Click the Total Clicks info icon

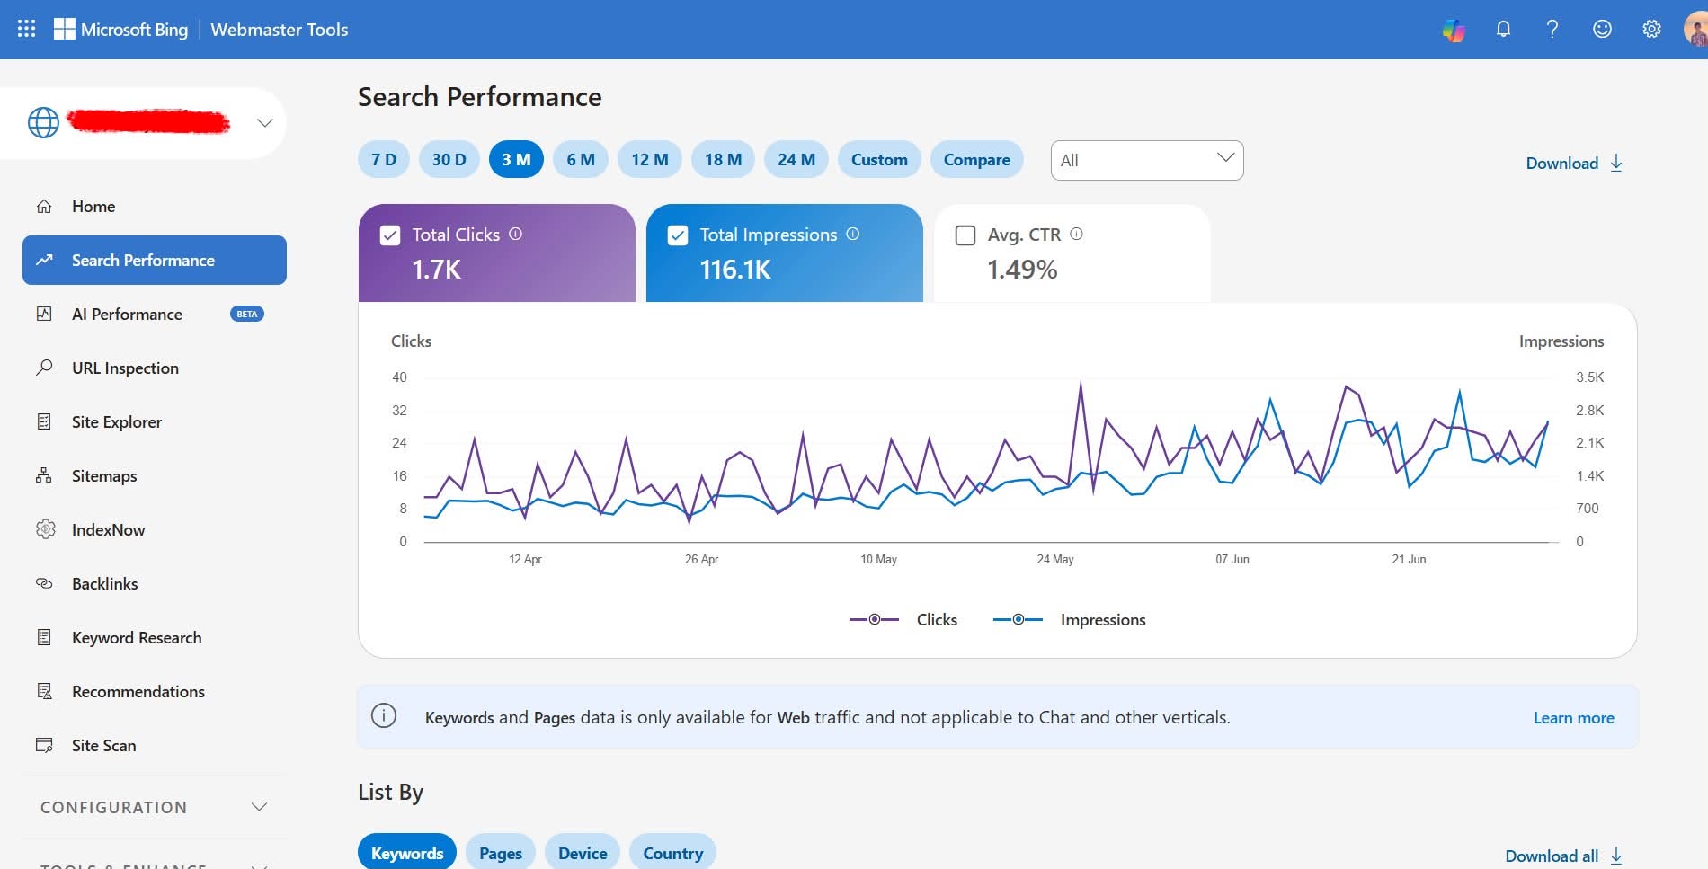[515, 234]
